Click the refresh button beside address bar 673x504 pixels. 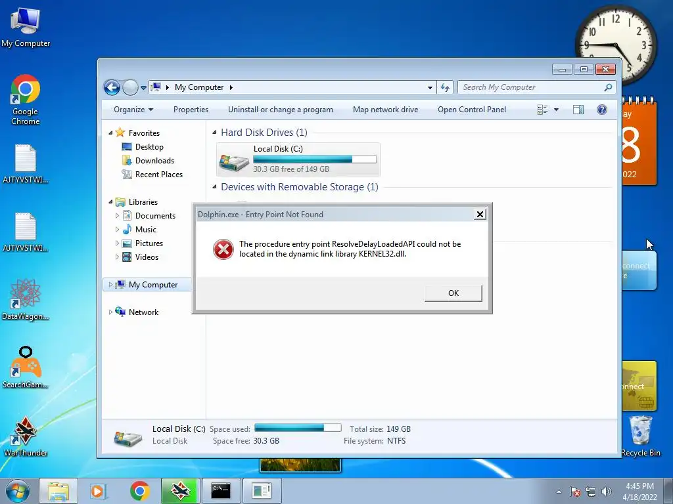[x=445, y=87]
